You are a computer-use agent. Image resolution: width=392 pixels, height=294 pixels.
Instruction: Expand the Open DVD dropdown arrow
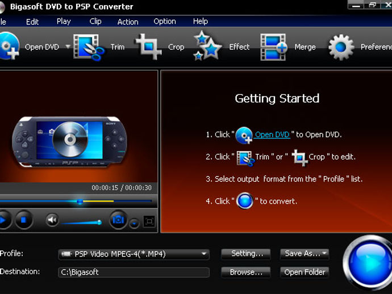click(x=68, y=46)
